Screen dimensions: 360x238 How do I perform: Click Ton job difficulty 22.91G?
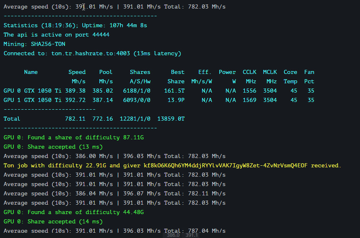(x=96, y=166)
